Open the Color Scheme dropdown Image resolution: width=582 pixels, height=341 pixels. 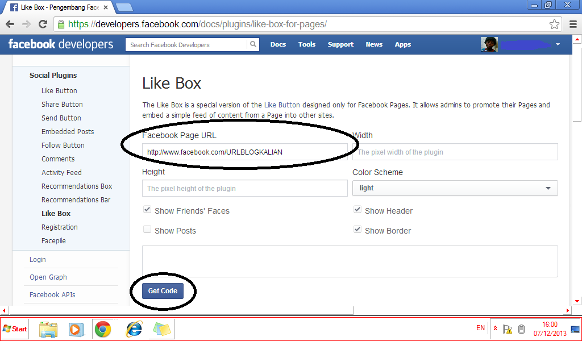pos(455,188)
